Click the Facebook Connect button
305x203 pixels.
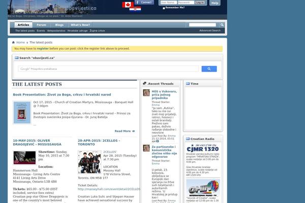[x=144, y=3]
